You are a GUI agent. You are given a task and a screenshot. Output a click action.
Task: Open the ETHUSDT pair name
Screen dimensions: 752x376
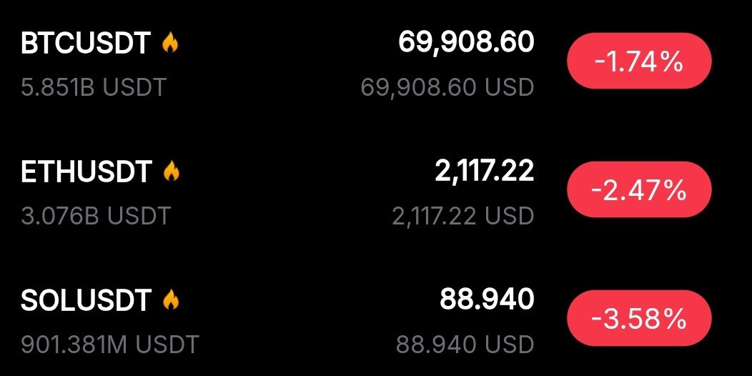tap(86, 172)
